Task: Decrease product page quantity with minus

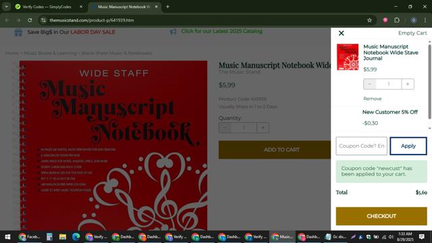Action: pos(225,128)
